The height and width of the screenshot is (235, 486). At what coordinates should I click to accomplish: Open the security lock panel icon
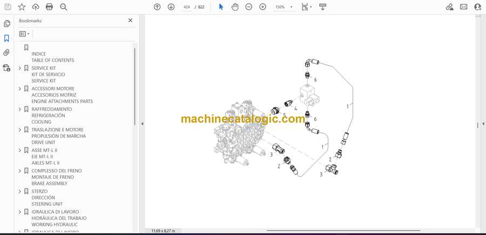6,68
